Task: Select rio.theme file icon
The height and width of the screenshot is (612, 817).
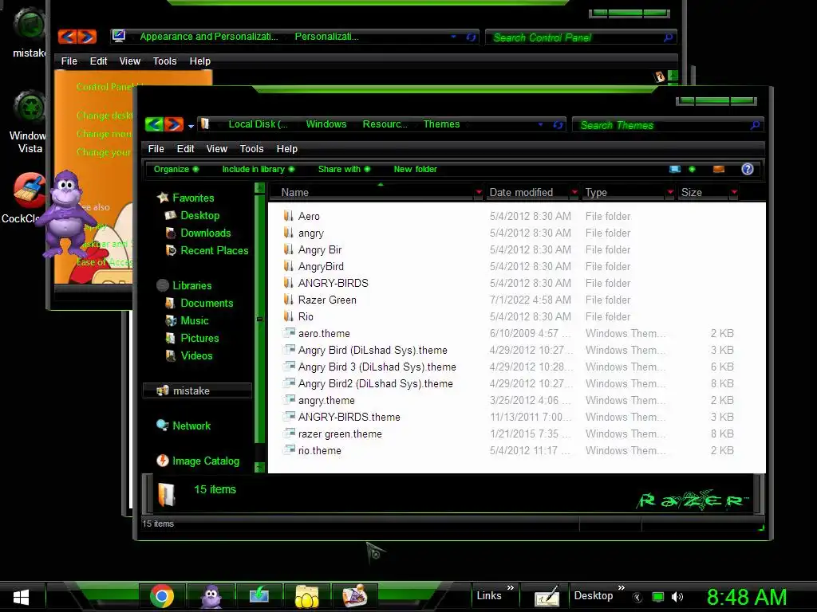Action: click(289, 449)
